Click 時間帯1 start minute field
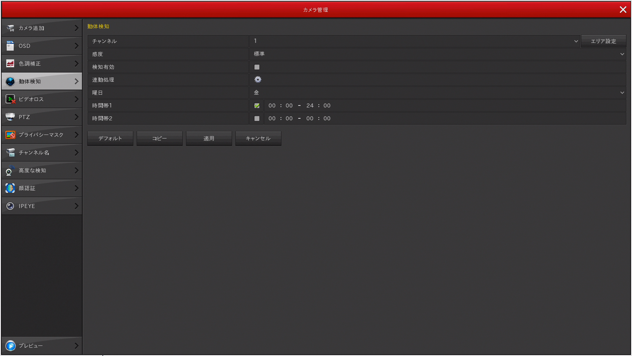The height and width of the screenshot is (356, 632). tap(289, 105)
